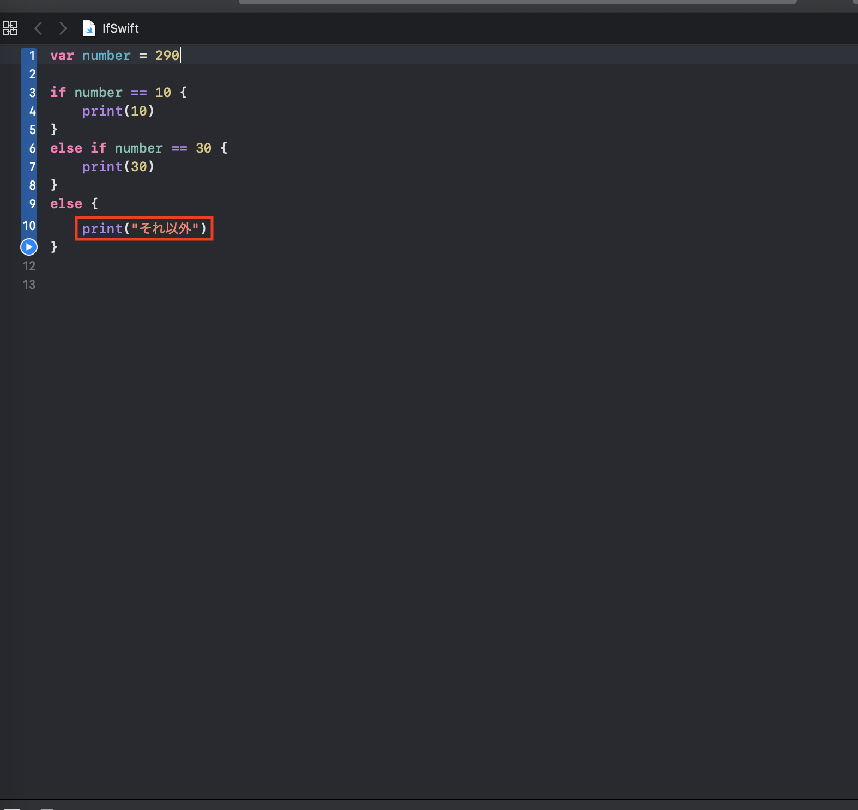Click the Swift file icon
858x810 pixels.
coord(89,28)
